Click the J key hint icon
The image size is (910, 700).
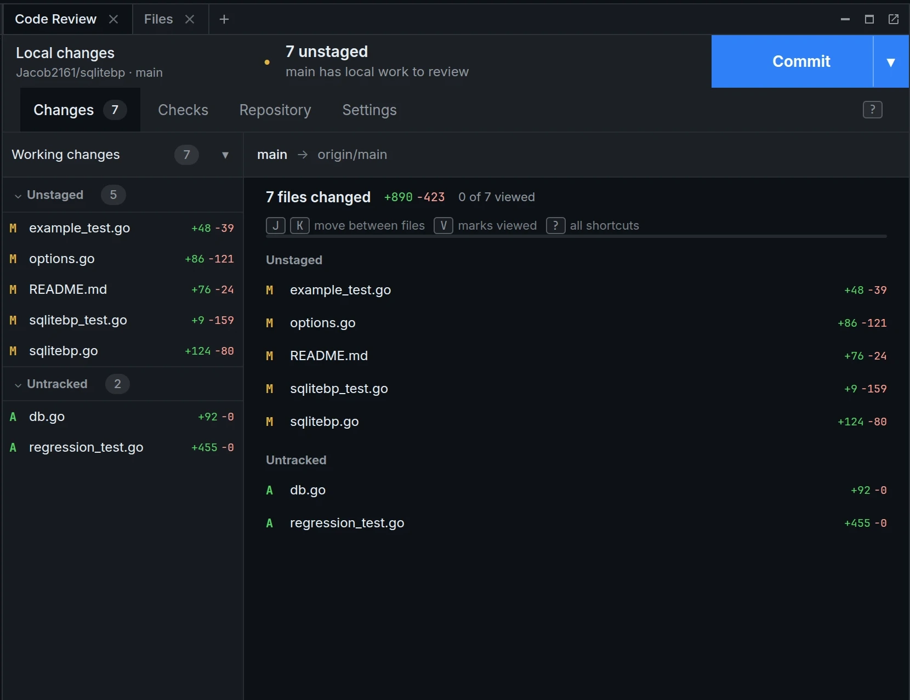pyautogui.click(x=276, y=225)
